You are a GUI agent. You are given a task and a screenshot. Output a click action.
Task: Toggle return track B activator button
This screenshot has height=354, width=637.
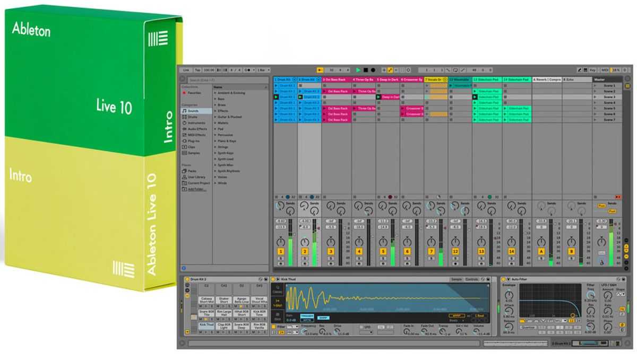click(x=571, y=251)
